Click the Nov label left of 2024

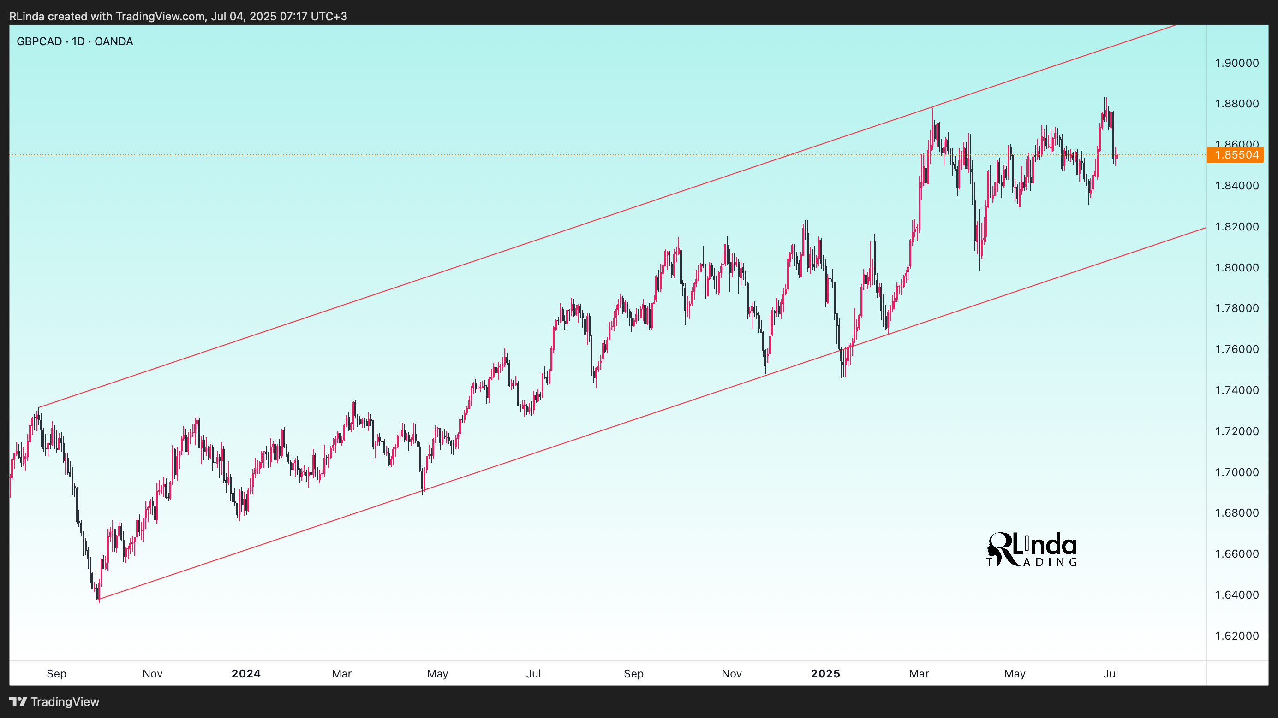[152, 674]
